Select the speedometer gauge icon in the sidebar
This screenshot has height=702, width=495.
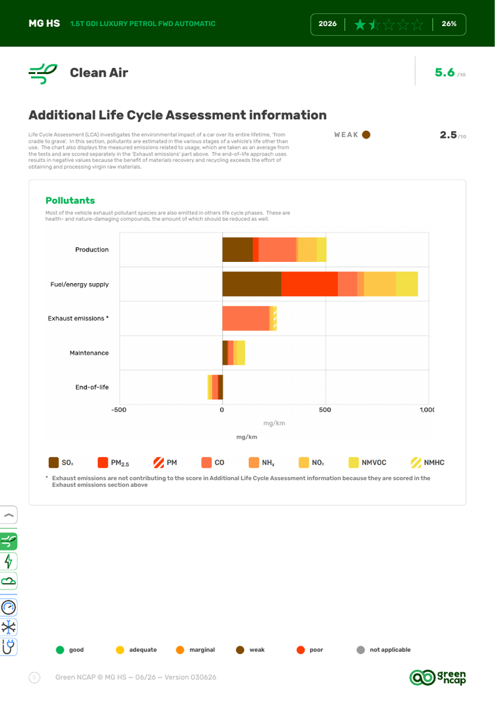8,607
